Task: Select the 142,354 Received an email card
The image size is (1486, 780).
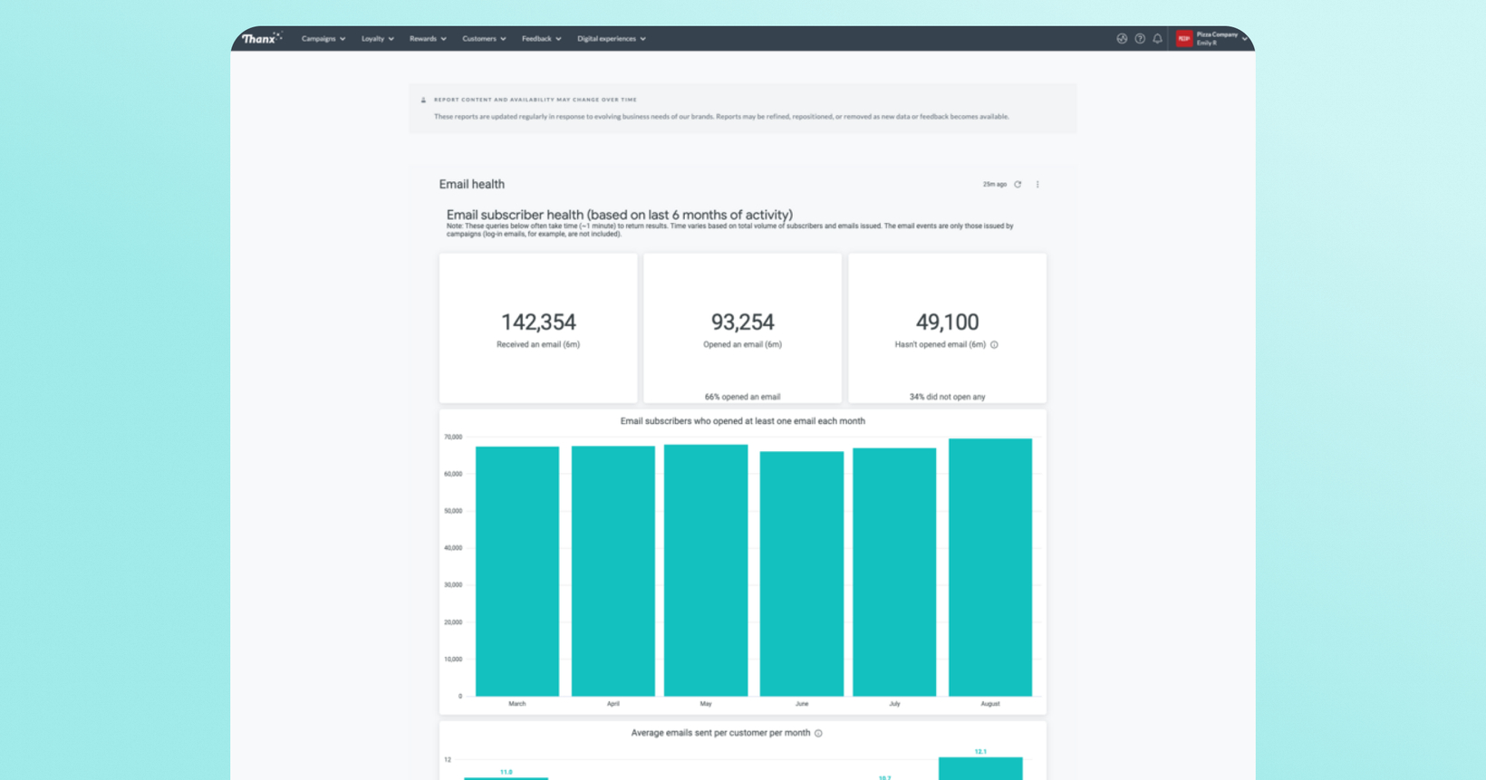Action: pyautogui.click(x=538, y=328)
